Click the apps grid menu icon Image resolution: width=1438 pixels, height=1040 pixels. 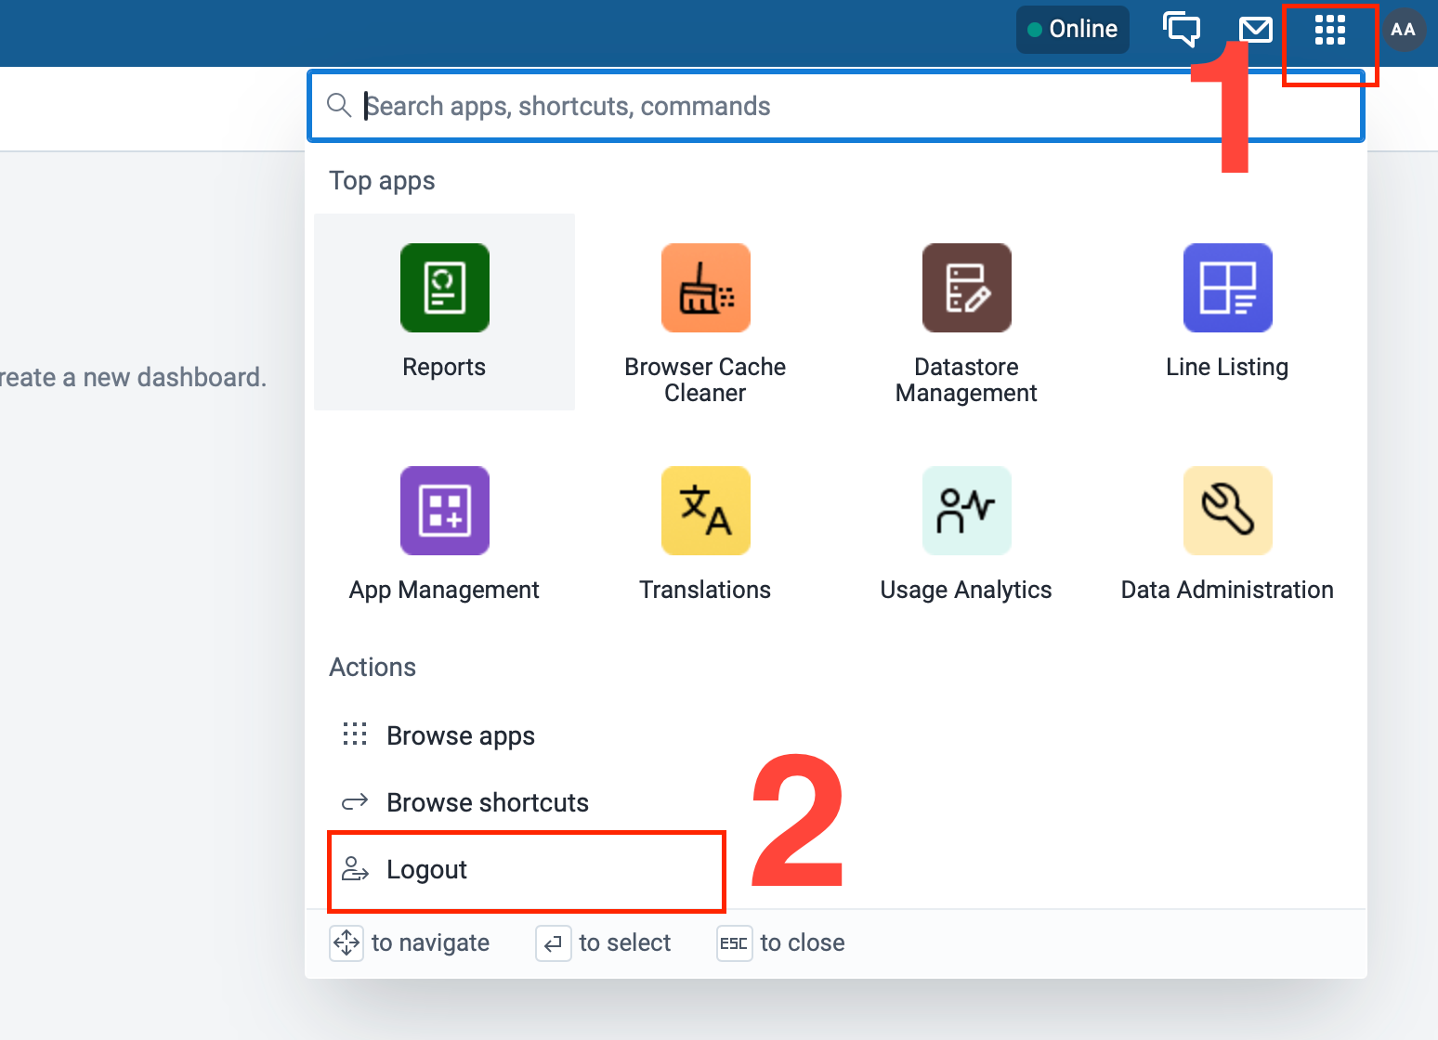pos(1329,31)
